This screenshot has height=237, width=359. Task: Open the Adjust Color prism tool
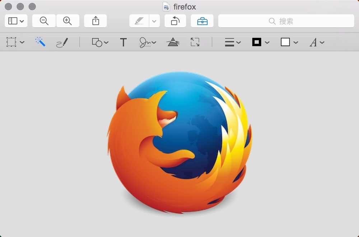point(173,42)
